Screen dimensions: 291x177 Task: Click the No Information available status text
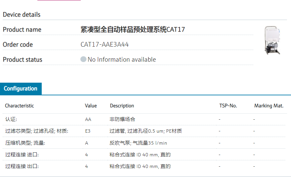pyautogui.click(x=122, y=60)
